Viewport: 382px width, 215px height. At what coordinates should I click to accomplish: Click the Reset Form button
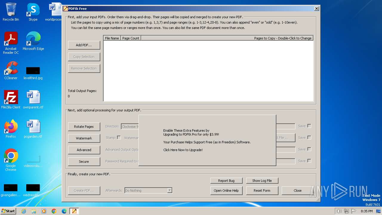262,191
